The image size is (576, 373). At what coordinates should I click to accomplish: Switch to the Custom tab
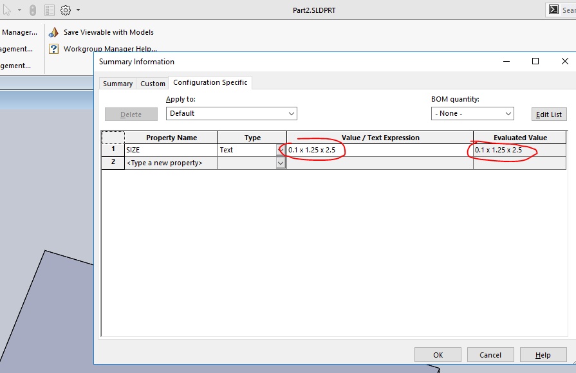[x=153, y=84]
